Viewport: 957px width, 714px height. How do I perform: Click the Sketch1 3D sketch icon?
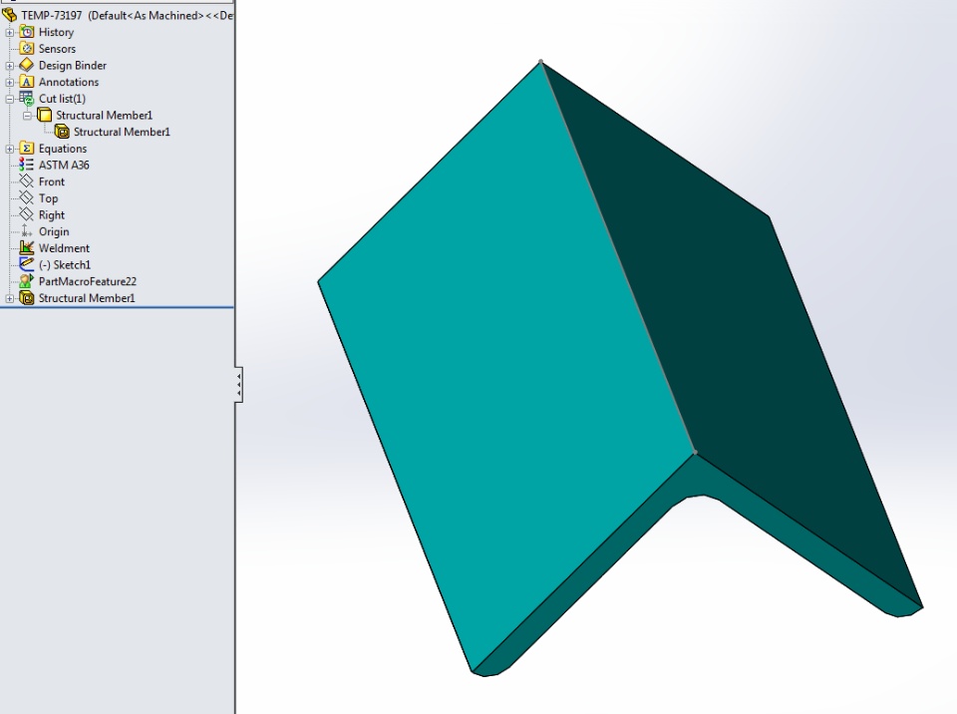(27, 264)
